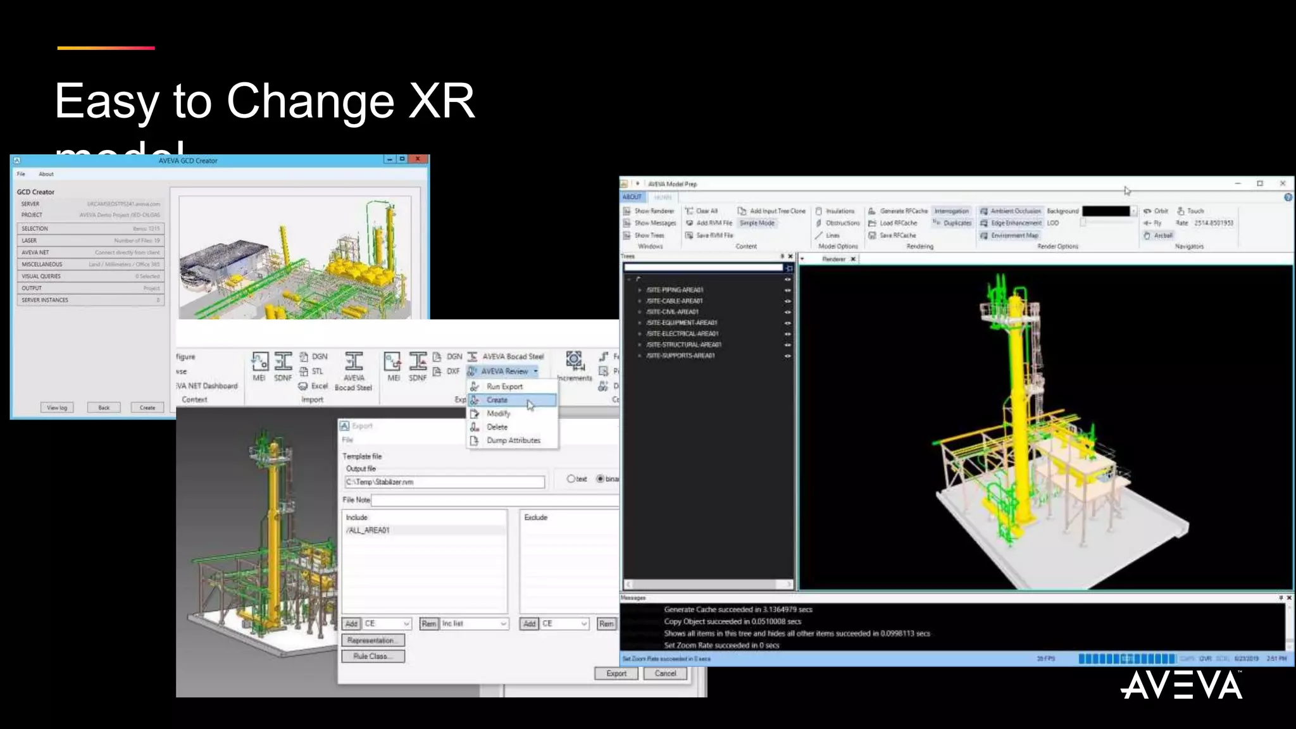Hide the /SITE-STRUCTURAL-AREA01 tree item

click(x=788, y=345)
